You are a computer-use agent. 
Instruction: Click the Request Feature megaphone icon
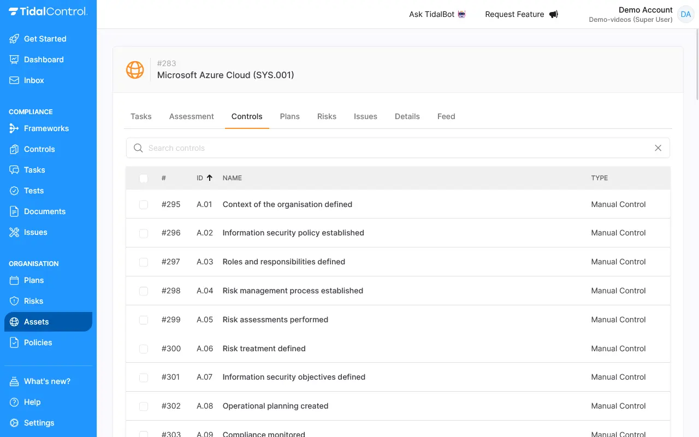[x=554, y=14]
